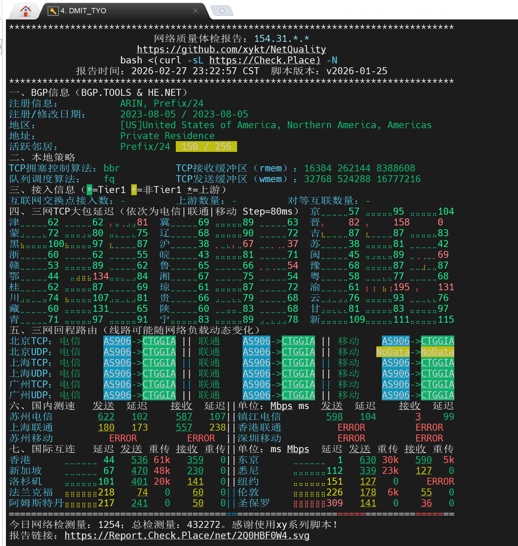Screen dimensions: 518x546
Task: Click the underlined Mbps unit in section six
Action: click(281, 406)
